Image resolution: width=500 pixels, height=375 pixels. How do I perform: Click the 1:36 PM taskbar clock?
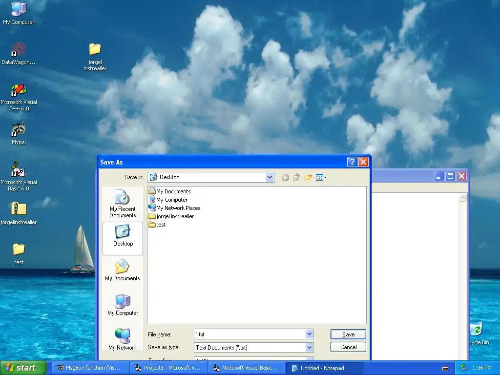coord(482,368)
